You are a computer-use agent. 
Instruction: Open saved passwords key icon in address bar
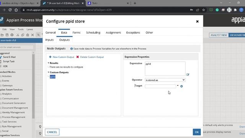pos(191,10)
